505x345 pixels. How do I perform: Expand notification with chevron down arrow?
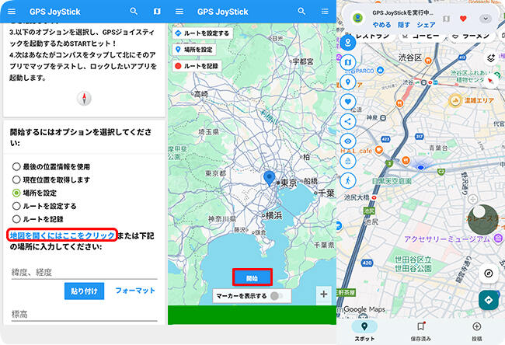pyautogui.click(x=485, y=19)
